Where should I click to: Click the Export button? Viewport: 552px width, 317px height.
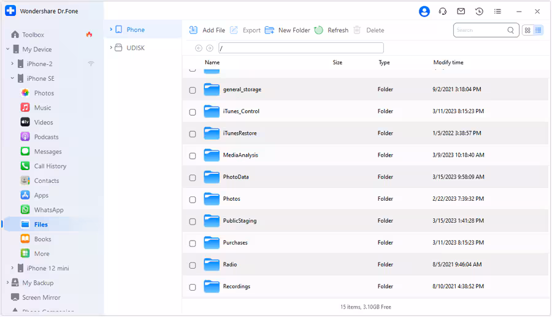point(245,30)
